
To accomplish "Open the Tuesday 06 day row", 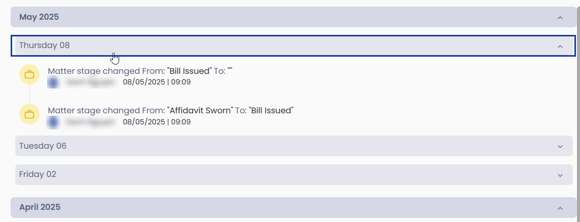I will coord(294,146).
